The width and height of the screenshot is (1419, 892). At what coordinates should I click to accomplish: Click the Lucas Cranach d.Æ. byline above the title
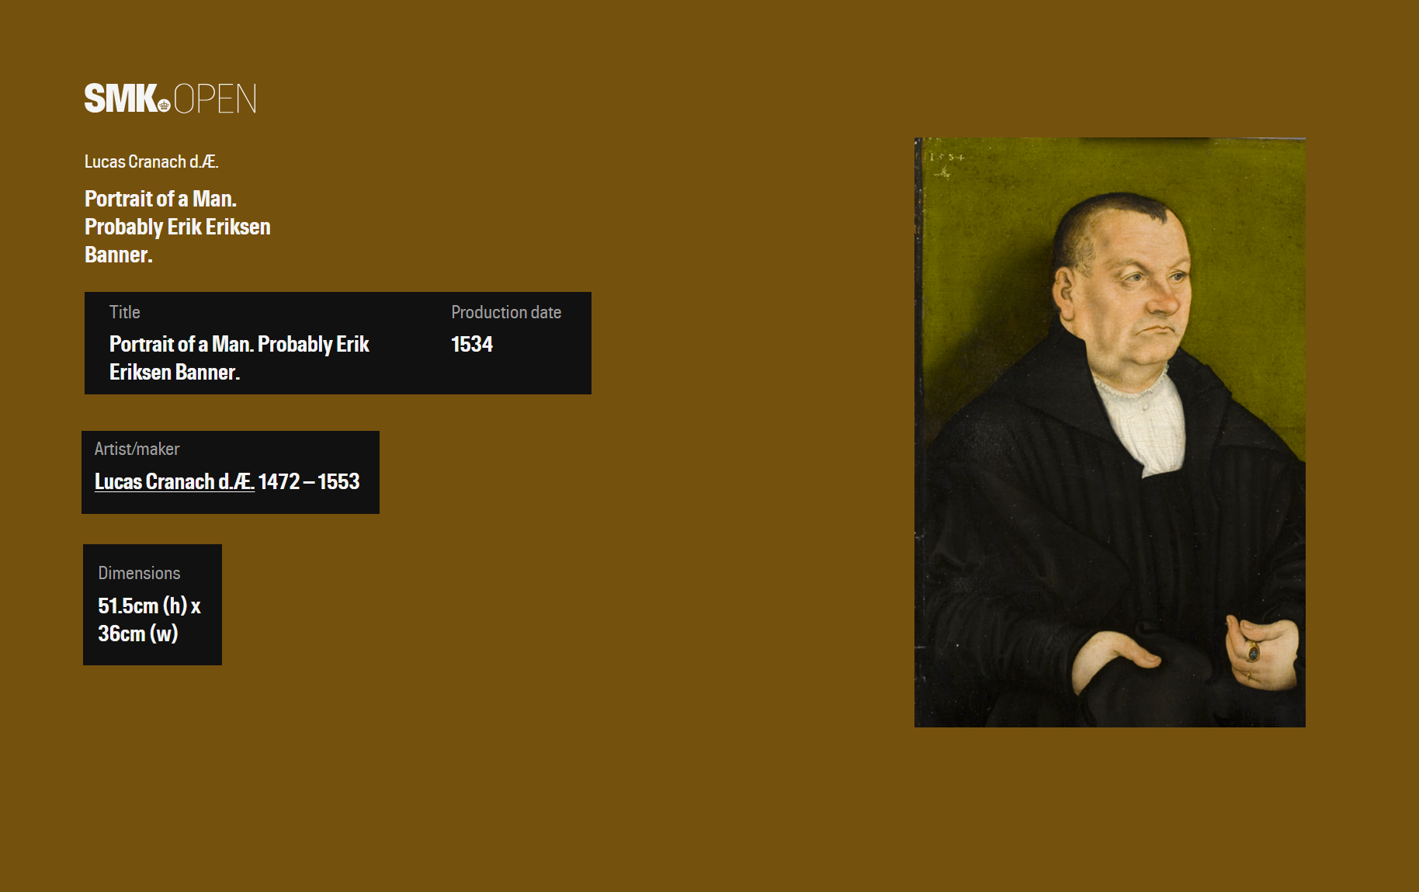tap(151, 161)
